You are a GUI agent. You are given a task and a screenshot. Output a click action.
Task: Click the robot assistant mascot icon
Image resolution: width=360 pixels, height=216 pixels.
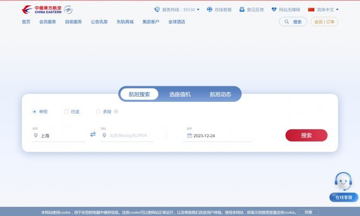coord(343,181)
